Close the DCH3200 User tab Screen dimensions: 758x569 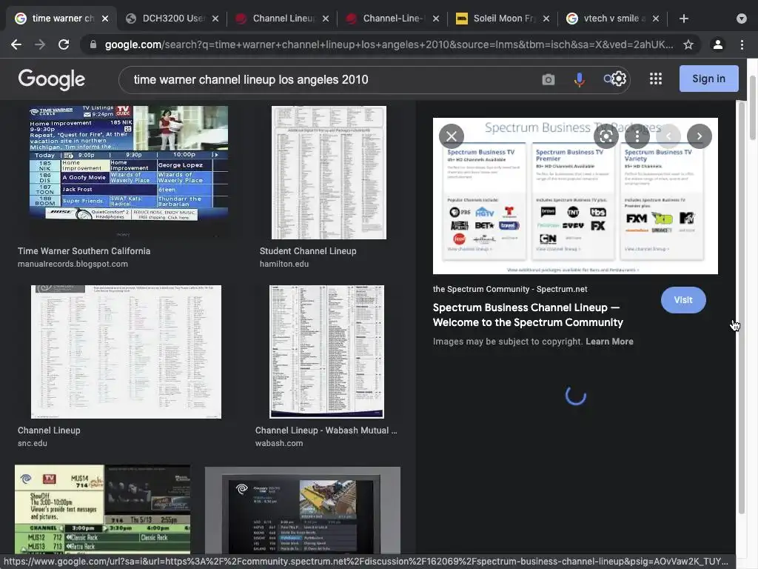(x=215, y=19)
